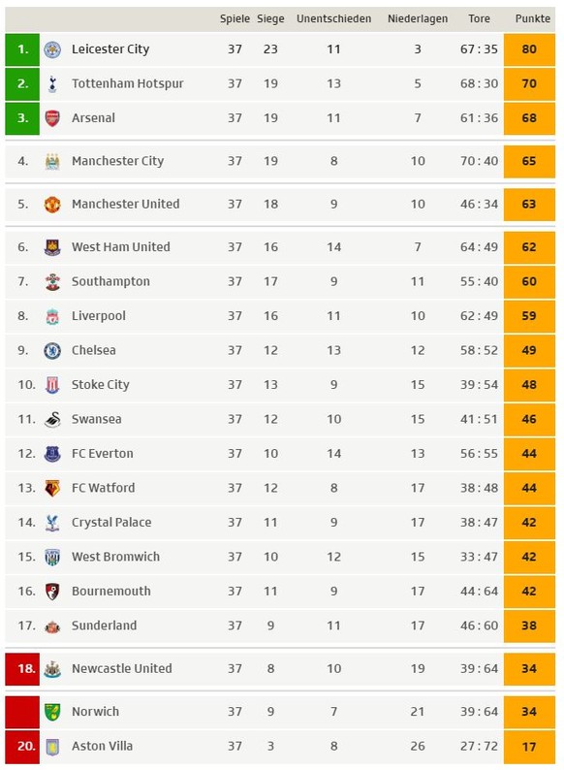564x770 pixels.
Task: Open the Southampton team link
Action: tap(110, 281)
